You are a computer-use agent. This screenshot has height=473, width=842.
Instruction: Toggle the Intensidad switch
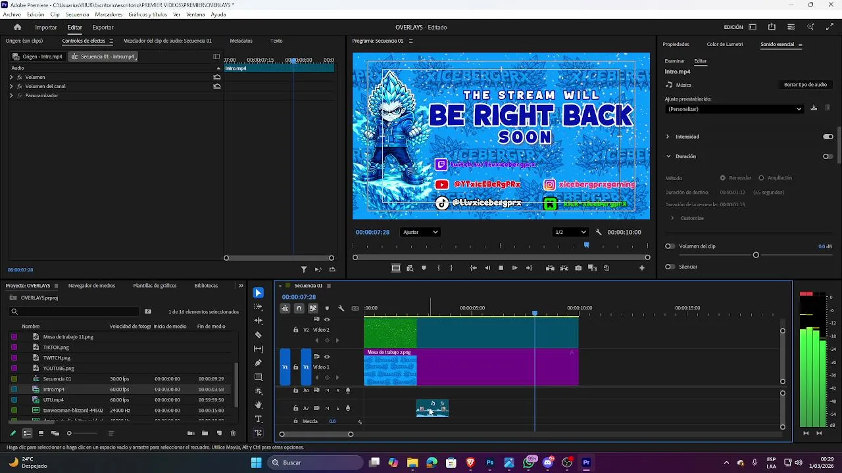(828, 137)
